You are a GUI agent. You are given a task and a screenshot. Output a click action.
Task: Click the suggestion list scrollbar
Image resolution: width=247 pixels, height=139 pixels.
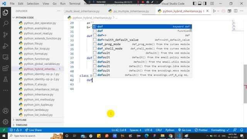click(191, 30)
